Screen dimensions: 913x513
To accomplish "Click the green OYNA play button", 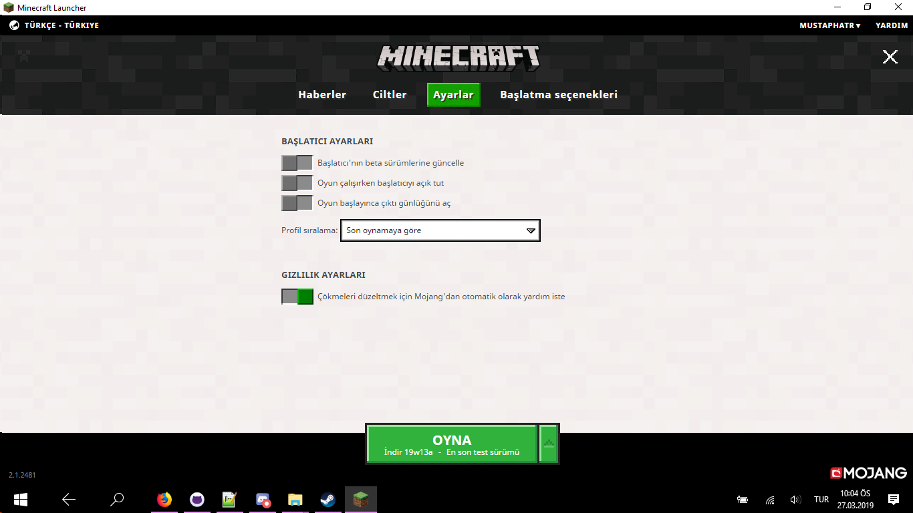I will (452, 444).
